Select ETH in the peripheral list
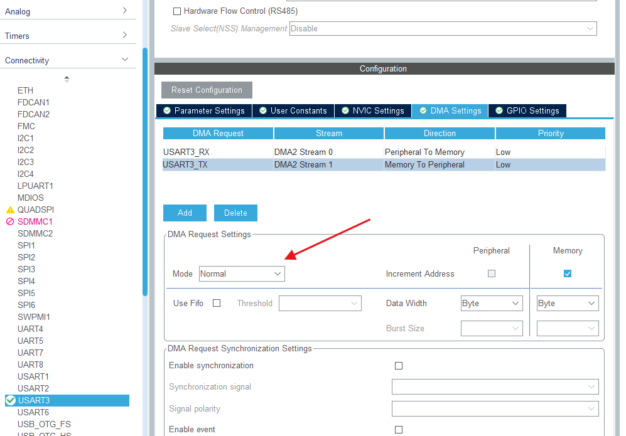 25,90
